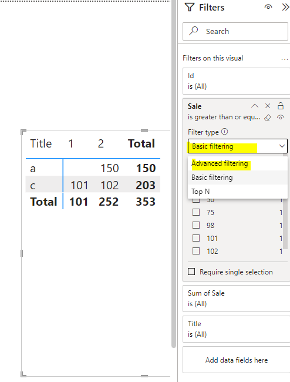Image resolution: width=290 pixels, height=382 pixels.
Task: Choose Top N filter type
Action: (238, 192)
